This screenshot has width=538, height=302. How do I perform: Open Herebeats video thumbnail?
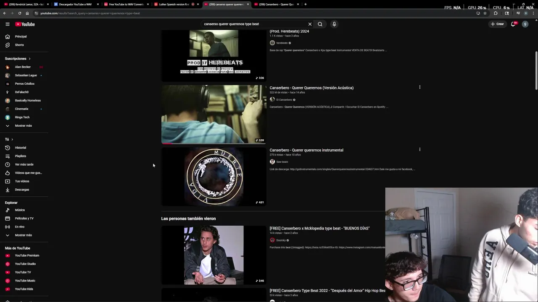pyautogui.click(x=214, y=55)
